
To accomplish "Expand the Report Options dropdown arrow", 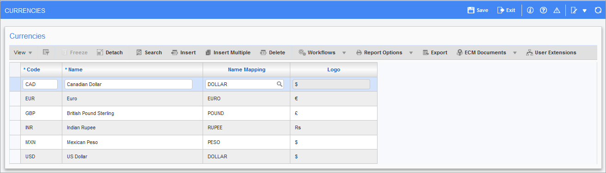I will tap(411, 53).
